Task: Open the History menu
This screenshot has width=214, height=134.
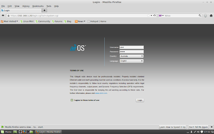Action: pos(26,6)
